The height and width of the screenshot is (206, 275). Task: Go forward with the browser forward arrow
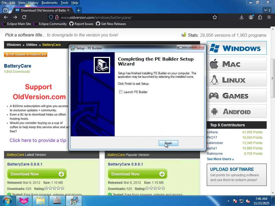pyautogui.click(x=15, y=17)
